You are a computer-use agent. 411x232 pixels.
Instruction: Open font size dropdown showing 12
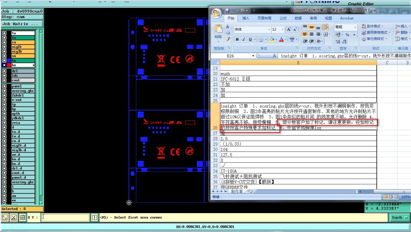pyautogui.click(x=283, y=29)
